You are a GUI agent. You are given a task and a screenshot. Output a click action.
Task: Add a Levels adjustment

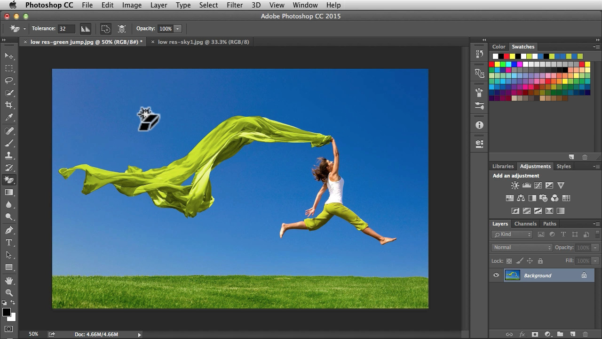(x=526, y=186)
